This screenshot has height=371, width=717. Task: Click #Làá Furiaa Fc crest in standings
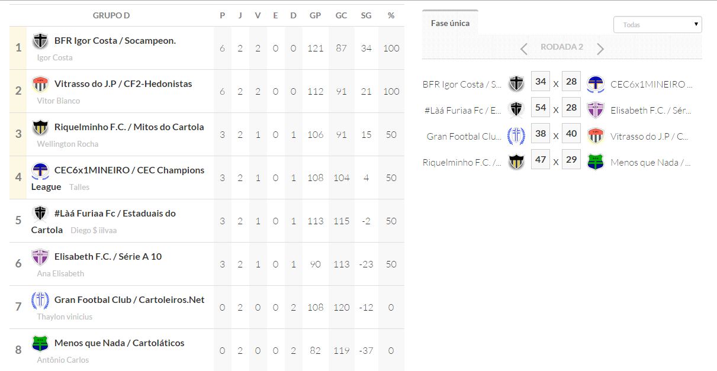click(x=40, y=214)
